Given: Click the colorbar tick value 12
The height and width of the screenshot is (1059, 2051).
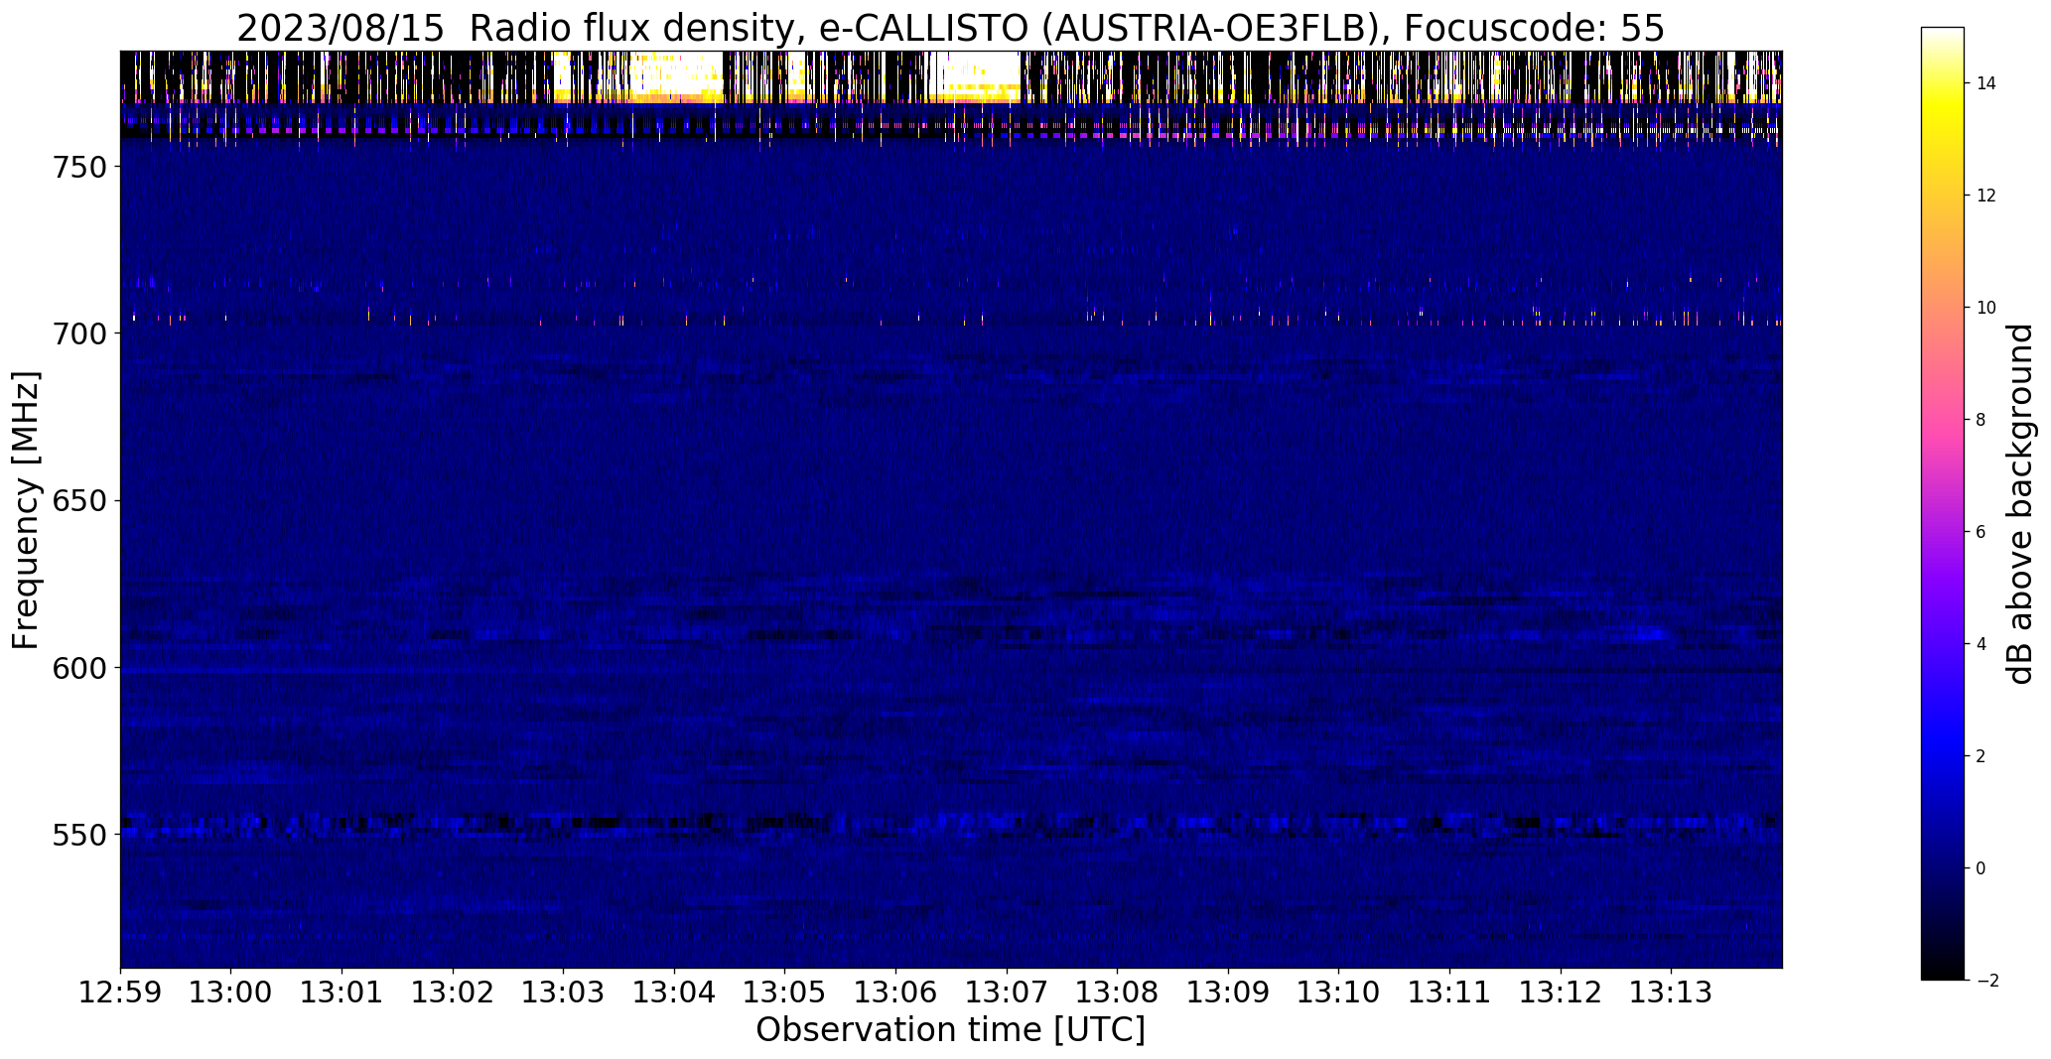Looking at the screenshot, I should point(1986,196).
